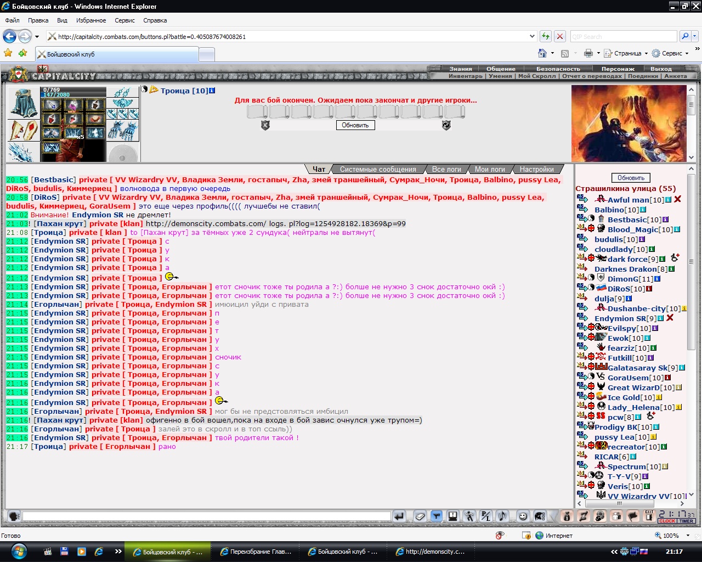Click the Обновить button under the battle message
The image size is (702, 562).
click(355, 125)
